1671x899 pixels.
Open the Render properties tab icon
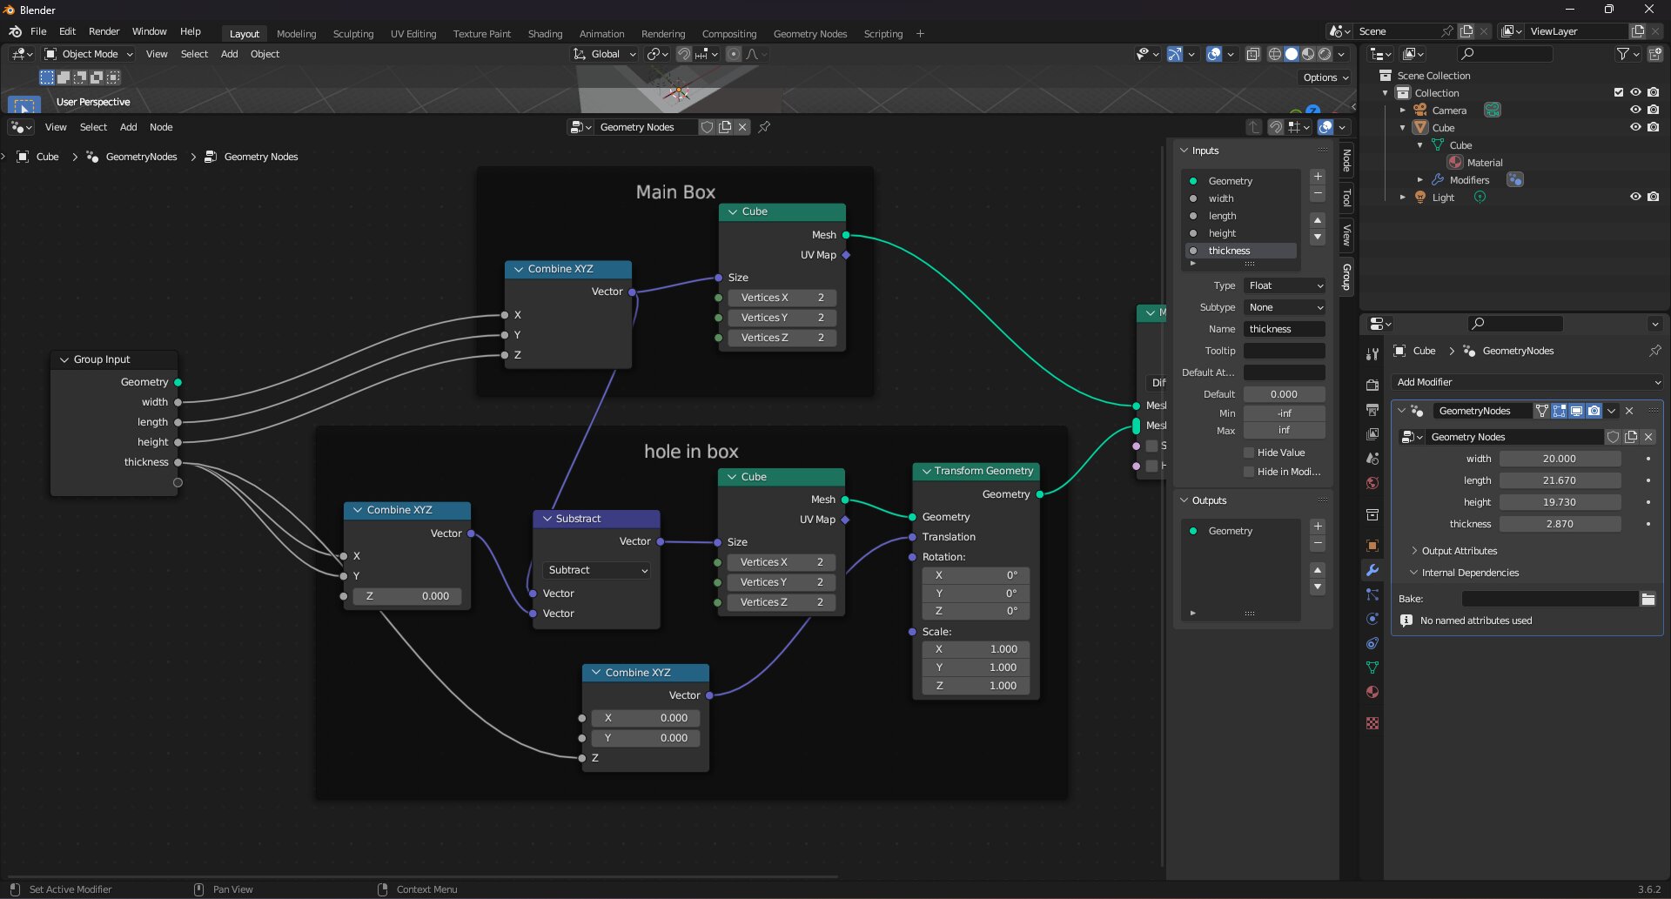[1372, 385]
